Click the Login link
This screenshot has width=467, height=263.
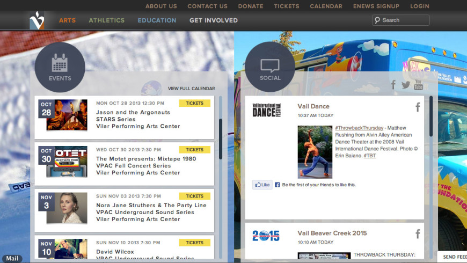coord(420,6)
